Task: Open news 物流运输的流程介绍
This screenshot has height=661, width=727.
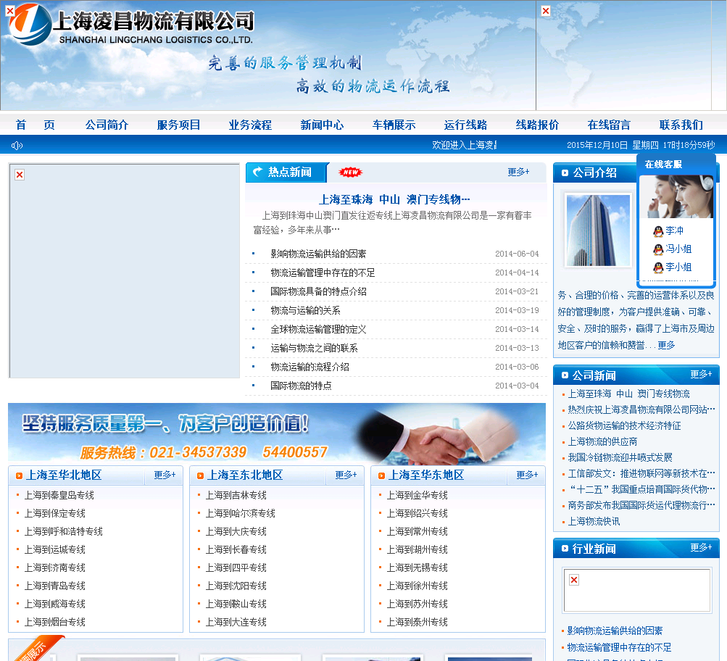Action: (x=310, y=367)
